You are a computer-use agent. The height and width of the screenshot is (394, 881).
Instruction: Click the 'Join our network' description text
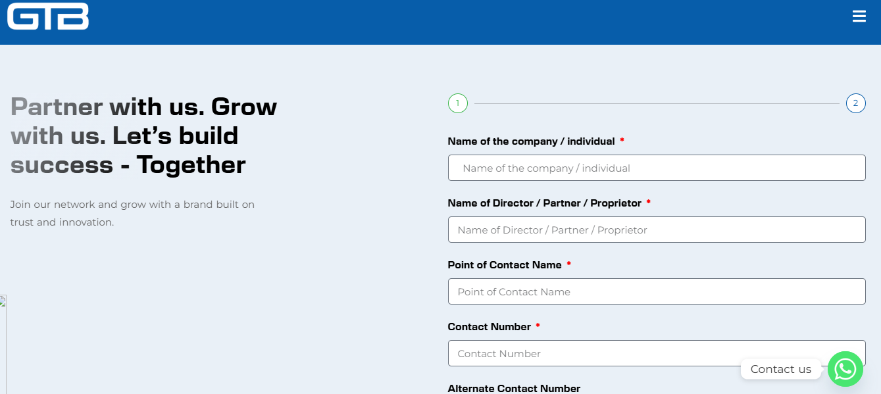click(x=132, y=213)
